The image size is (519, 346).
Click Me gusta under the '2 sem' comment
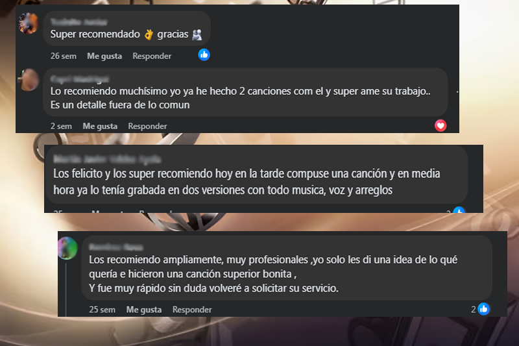click(x=100, y=127)
